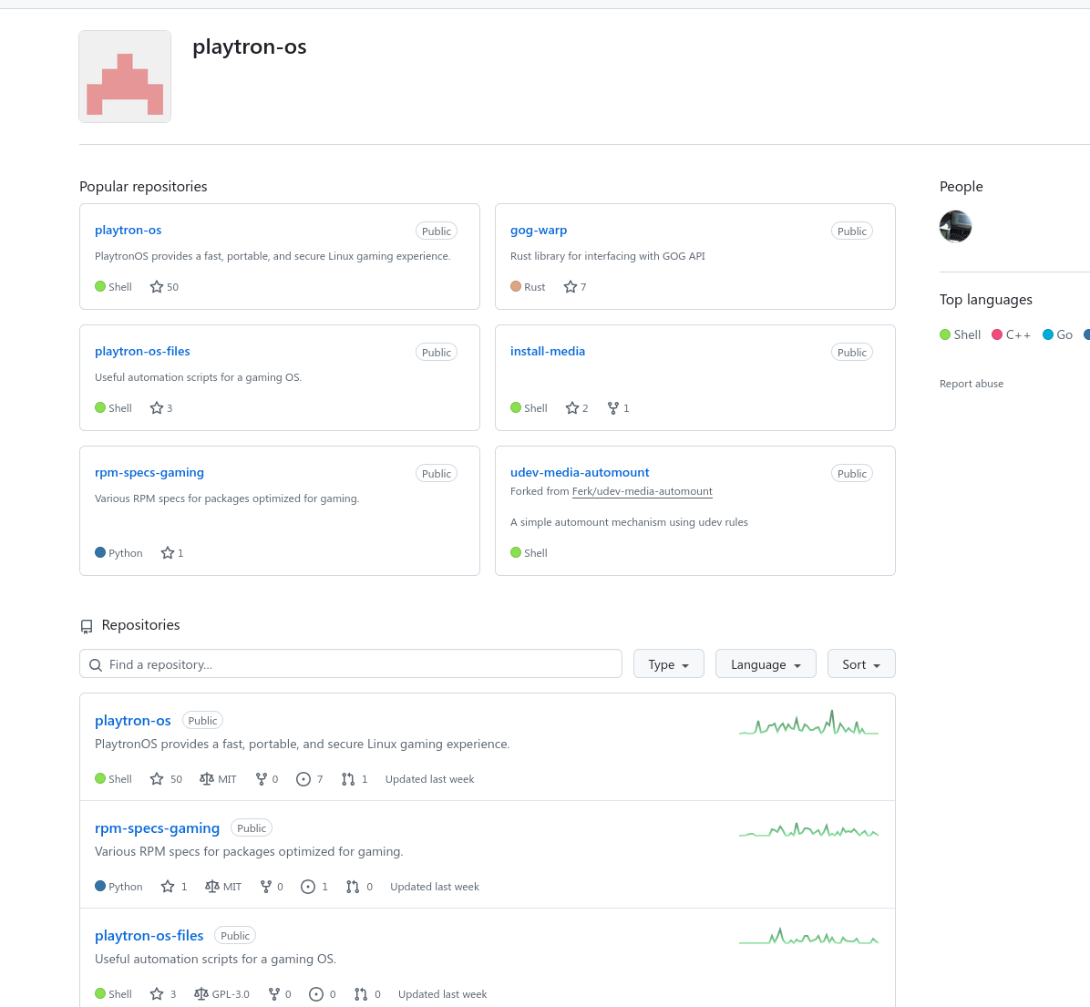Click the activity sparkline for playtron-os-files
This screenshot has height=1007, width=1090.
tap(808, 936)
